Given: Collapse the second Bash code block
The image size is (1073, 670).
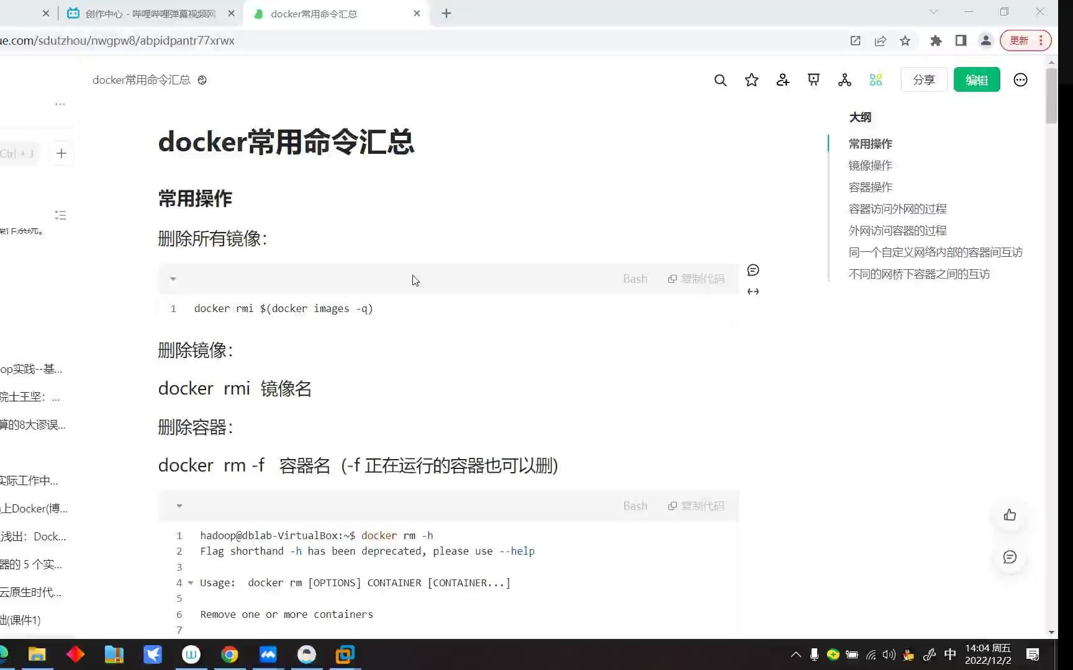Looking at the screenshot, I should 179,506.
